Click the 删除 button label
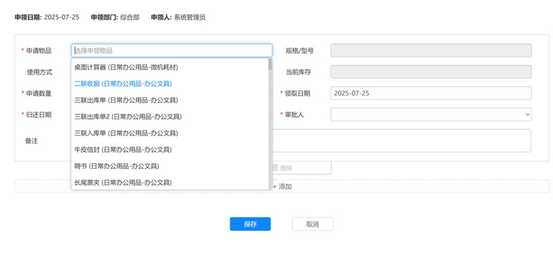 tap(286, 168)
